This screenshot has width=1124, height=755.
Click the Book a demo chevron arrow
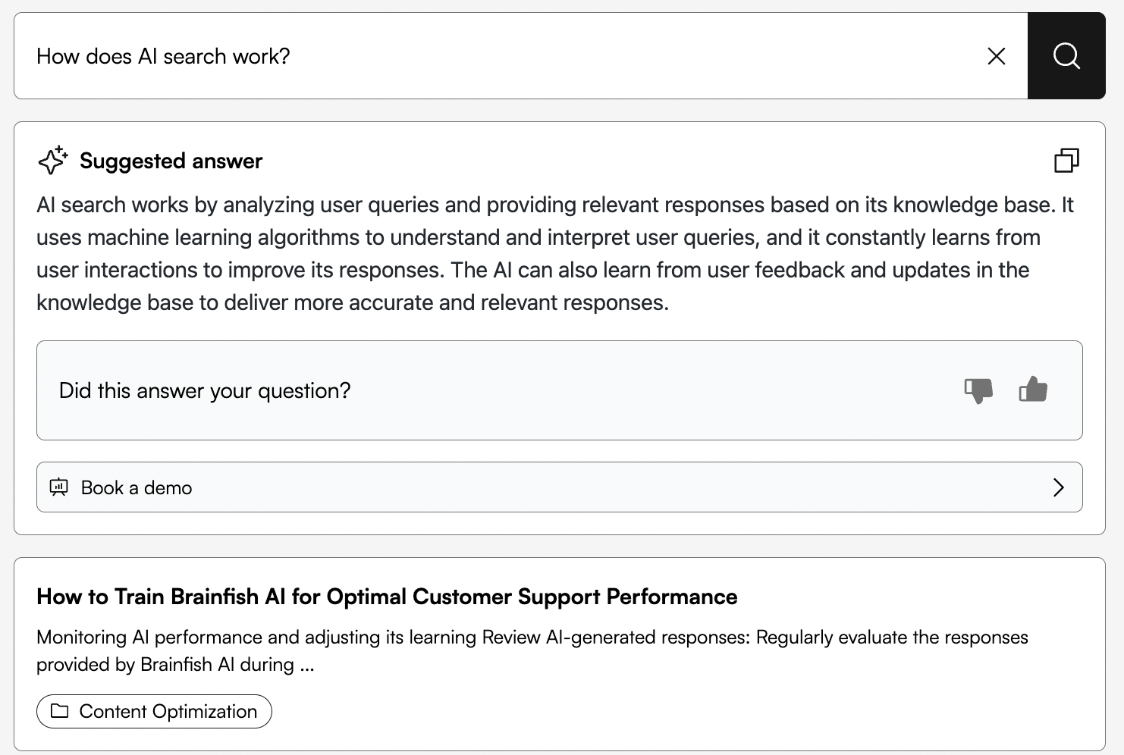(1059, 487)
